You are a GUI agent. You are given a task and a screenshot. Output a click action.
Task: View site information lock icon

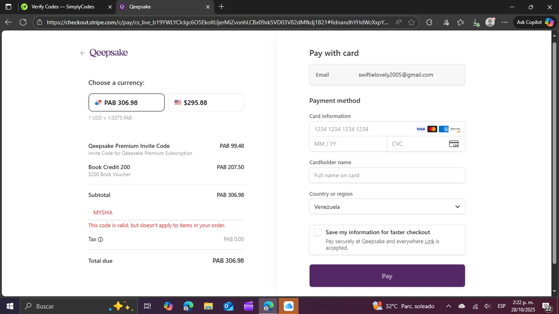(40, 22)
